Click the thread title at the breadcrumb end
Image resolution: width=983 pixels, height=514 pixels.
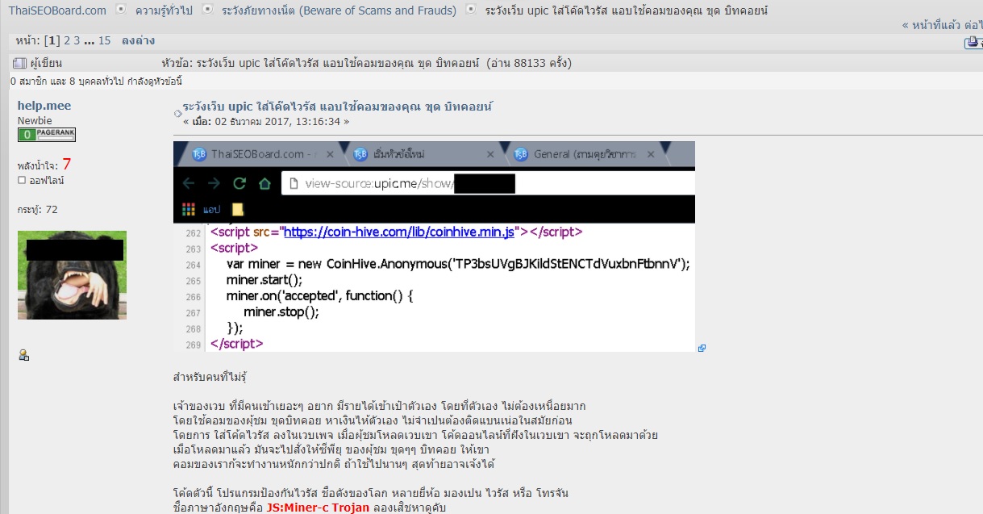click(627, 10)
